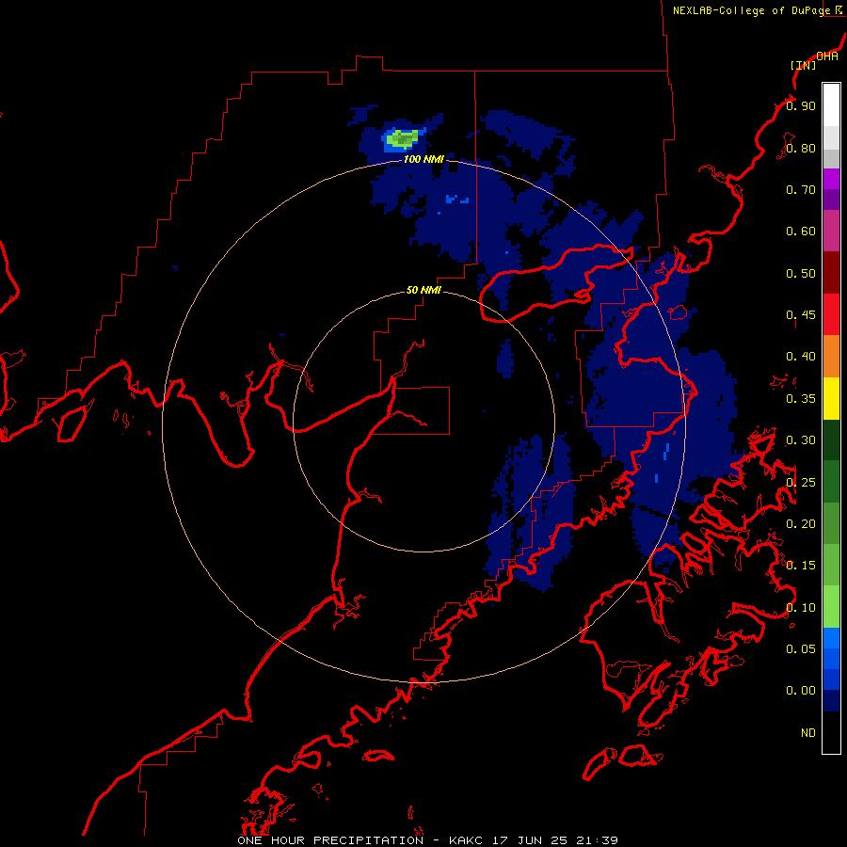Select the yellow legend swatch at 0.35

pyautogui.click(x=831, y=398)
